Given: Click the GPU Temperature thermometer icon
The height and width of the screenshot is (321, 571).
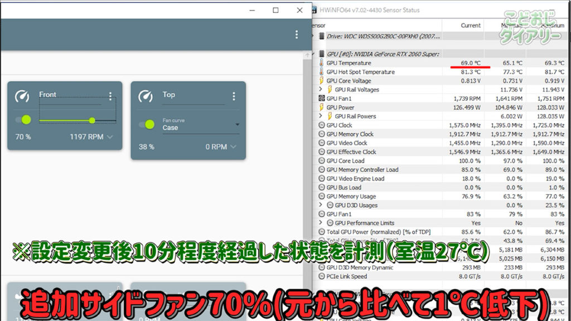Looking at the screenshot, I should click(321, 63).
